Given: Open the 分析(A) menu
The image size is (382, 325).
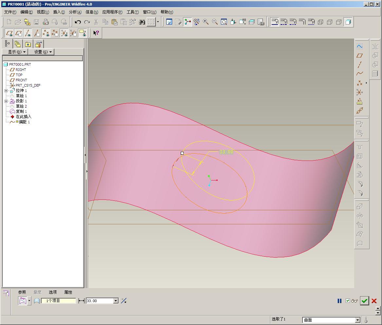Looking at the screenshot, I should 75,12.
